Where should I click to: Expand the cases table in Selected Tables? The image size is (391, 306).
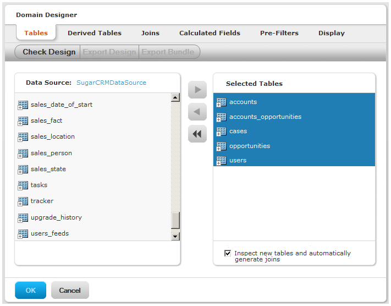click(218, 134)
